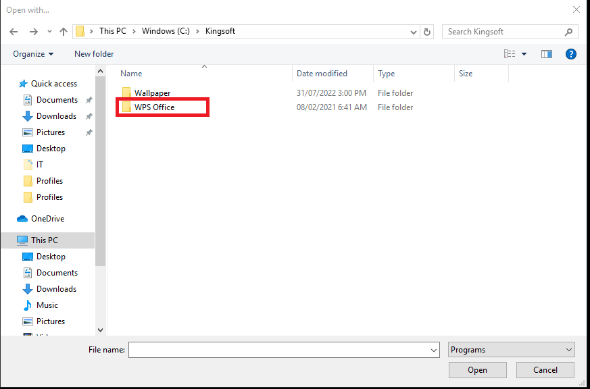The image size is (590, 389).
Task: Click navigation pane scrollbar up arrow
Action: (100, 71)
